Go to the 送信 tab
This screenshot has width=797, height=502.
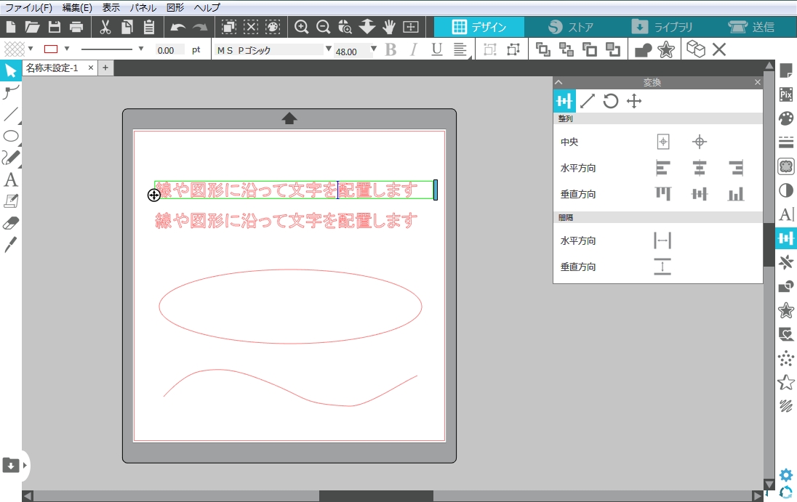pyautogui.click(x=751, y=27)
